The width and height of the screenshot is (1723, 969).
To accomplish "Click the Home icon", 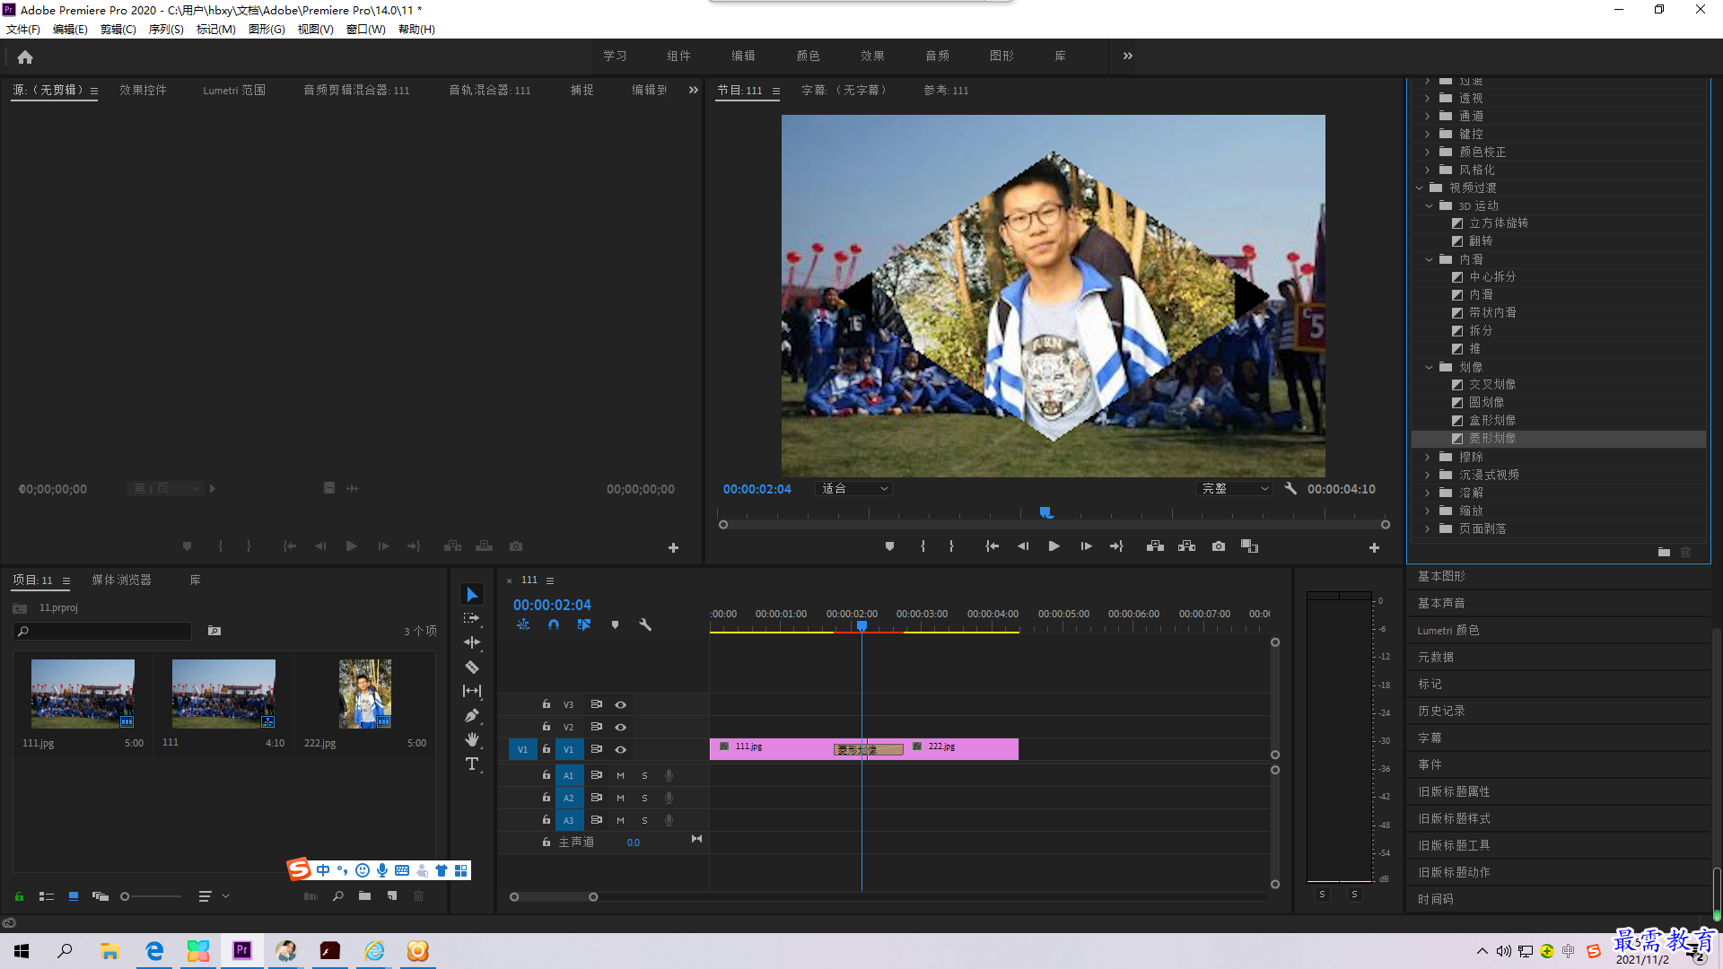I will pos(25,57).
